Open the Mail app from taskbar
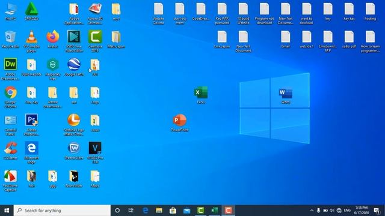 (187, 211)
